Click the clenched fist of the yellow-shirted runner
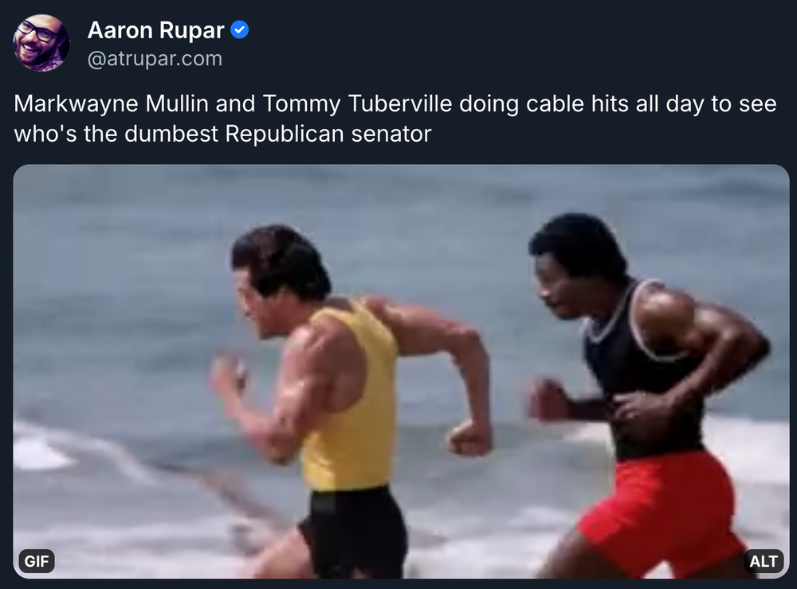The width and height of the screenshot is (797, 589). pos(469,438)
